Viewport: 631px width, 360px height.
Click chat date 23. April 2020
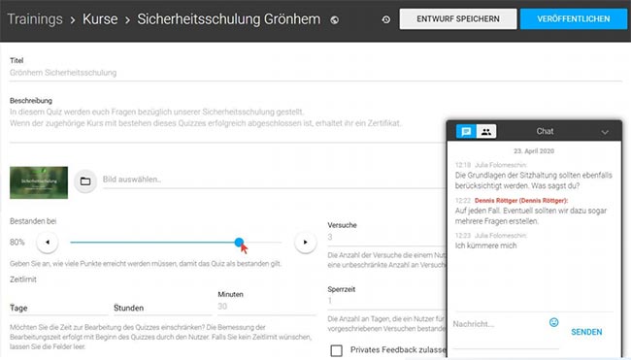pyautogui.click(x=534, y=151)
